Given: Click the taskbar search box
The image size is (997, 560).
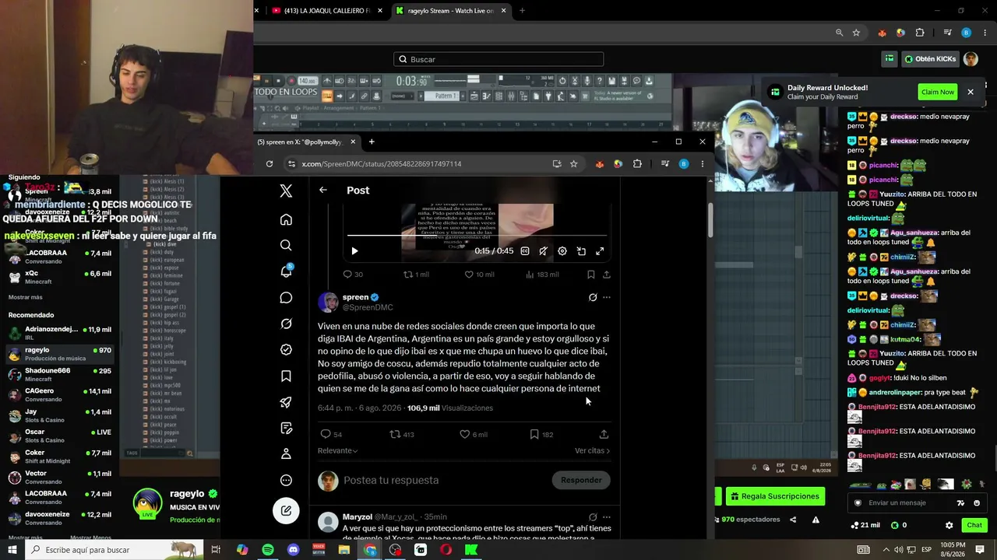Looking at the screenshot, I should click(113, 550).
